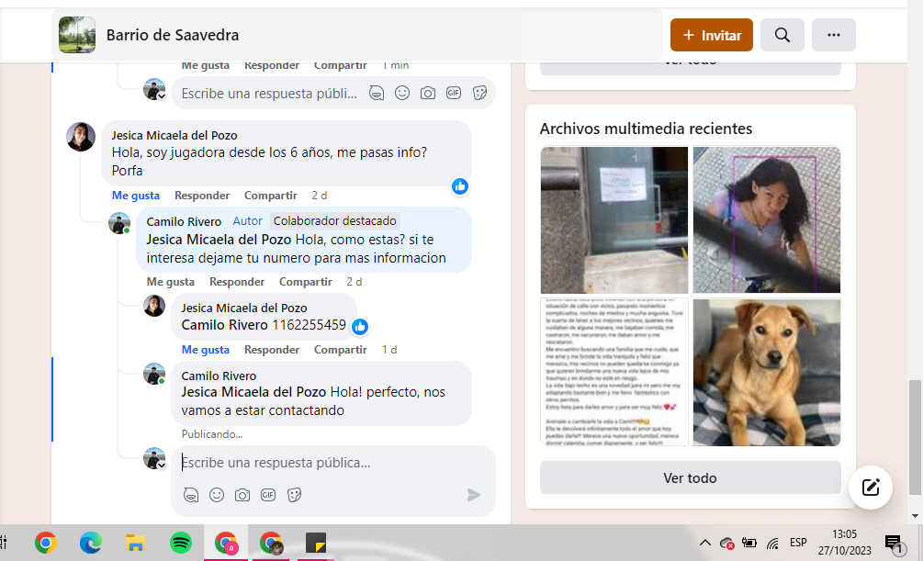Open the woman with dark hair photo
Image resolution: width=923 pixels, height=561 pixels.
767,220
